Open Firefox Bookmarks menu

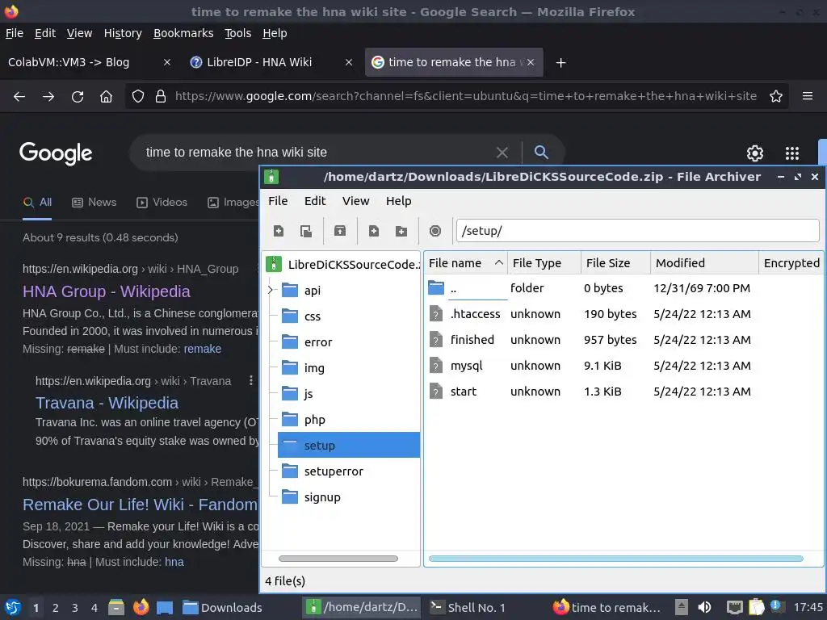pos(183,33)
